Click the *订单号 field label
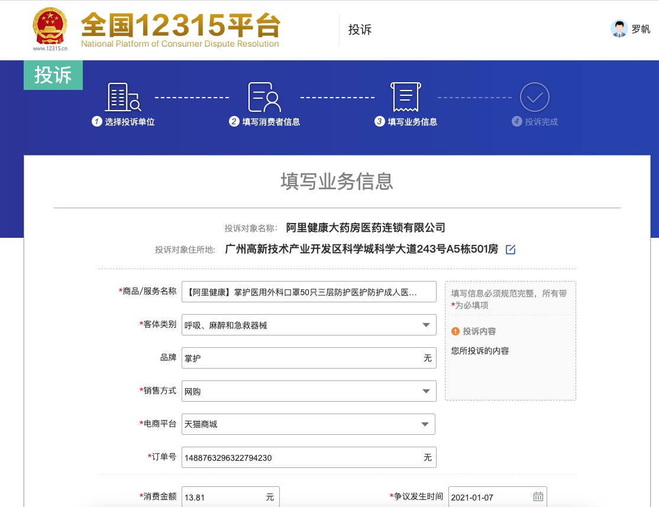This screenshot has height=507, width=659. 162,457
